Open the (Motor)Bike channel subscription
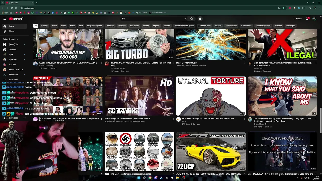 point(15,44)
